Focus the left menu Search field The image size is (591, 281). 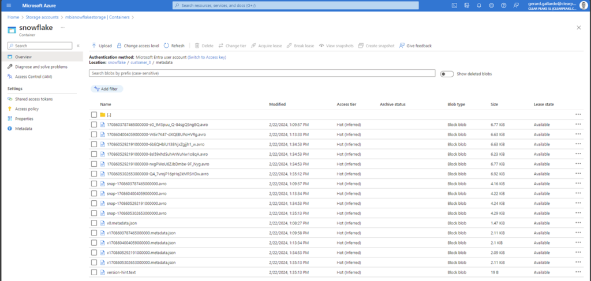coord(40,46)
